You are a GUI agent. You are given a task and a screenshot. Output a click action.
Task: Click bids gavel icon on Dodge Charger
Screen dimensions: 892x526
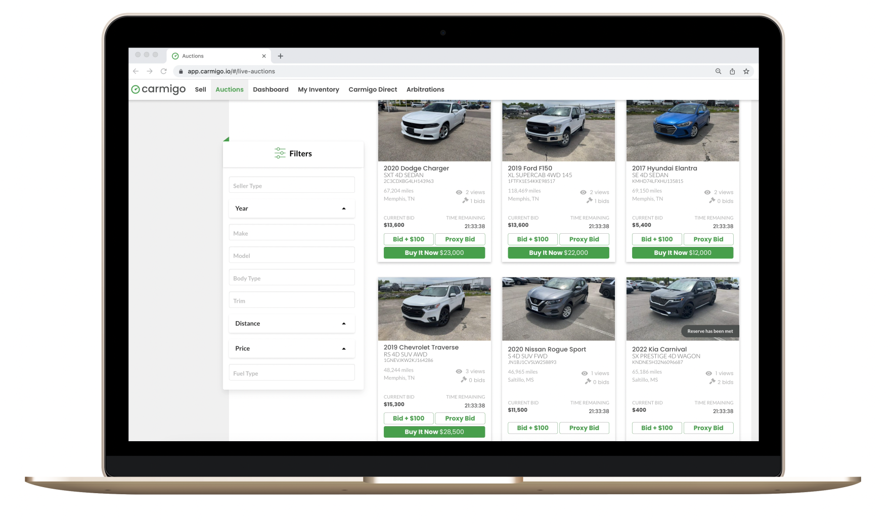click(x=465, y=200)
